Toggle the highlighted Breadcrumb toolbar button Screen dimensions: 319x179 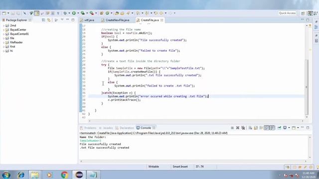click(x=37, y=13)
